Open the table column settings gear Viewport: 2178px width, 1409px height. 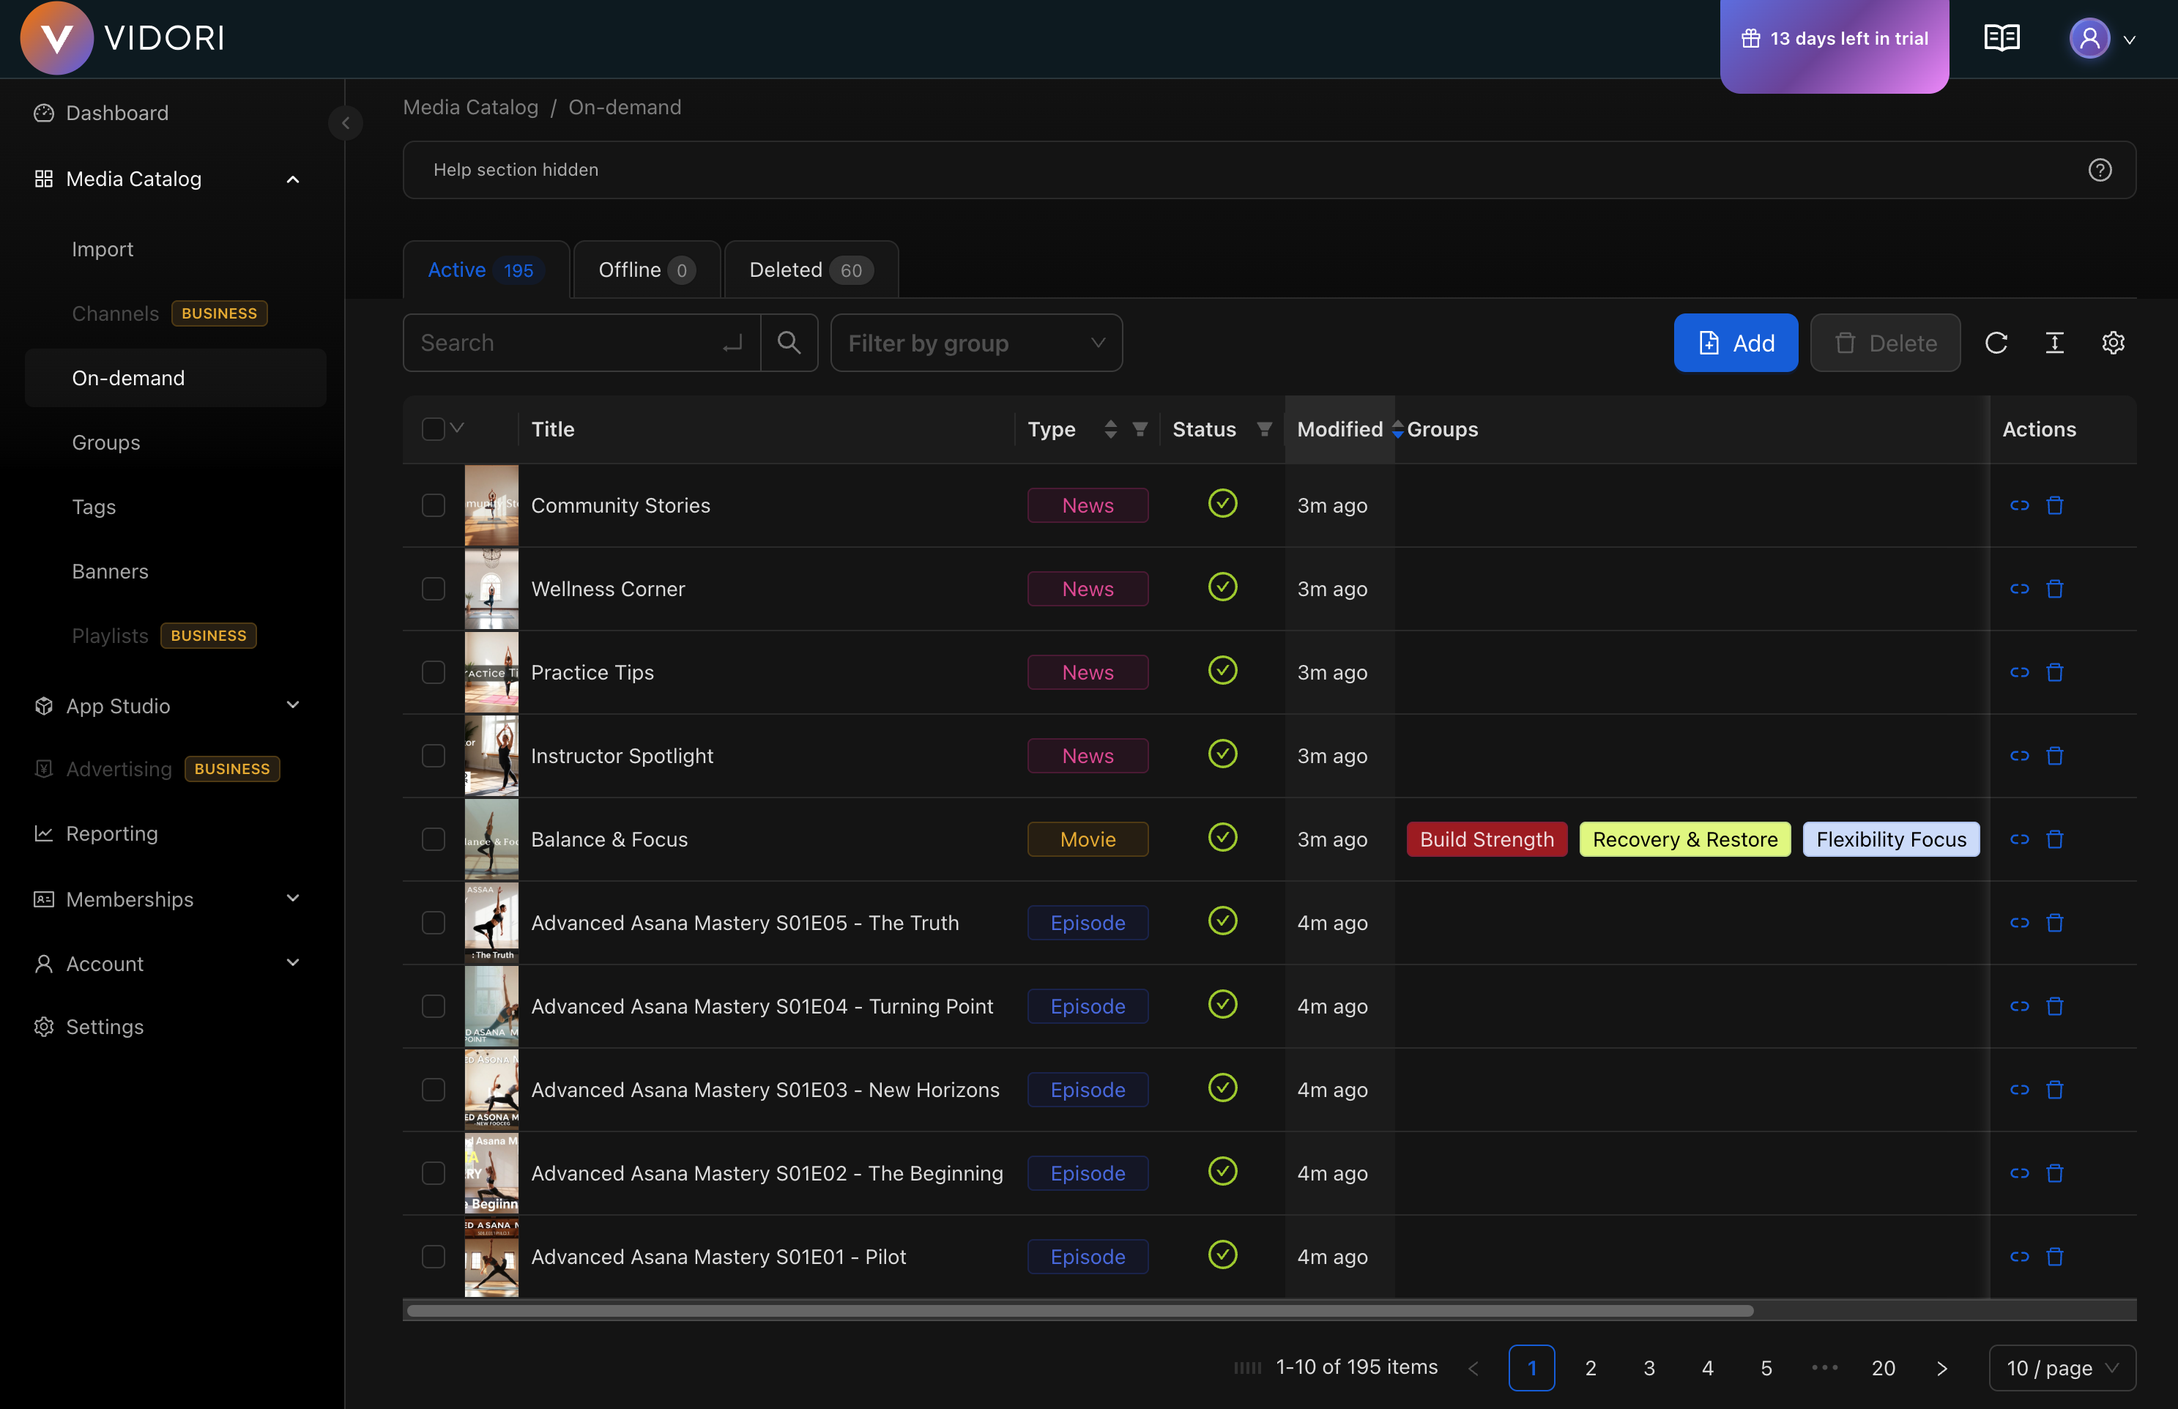click(2113, 342)
